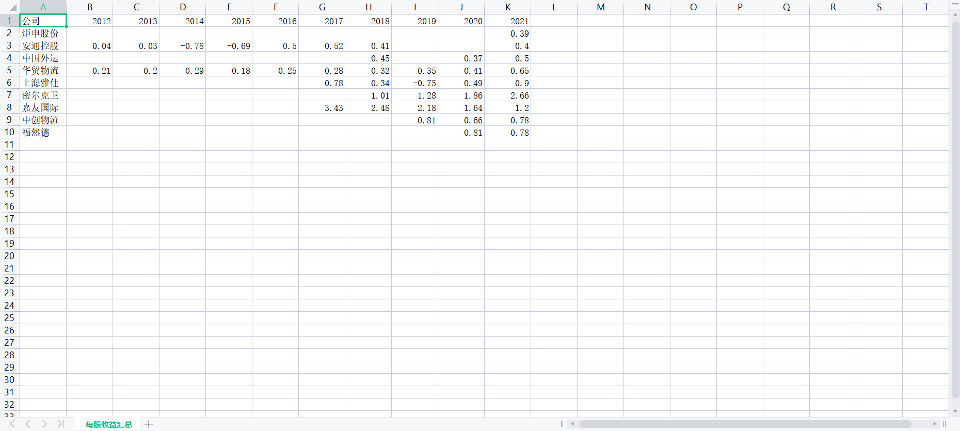The height and width of the screenshot is (431, 960).
Task: Click cell value 0.21 for 华贸物流
Action: click(x=90, y=70)
